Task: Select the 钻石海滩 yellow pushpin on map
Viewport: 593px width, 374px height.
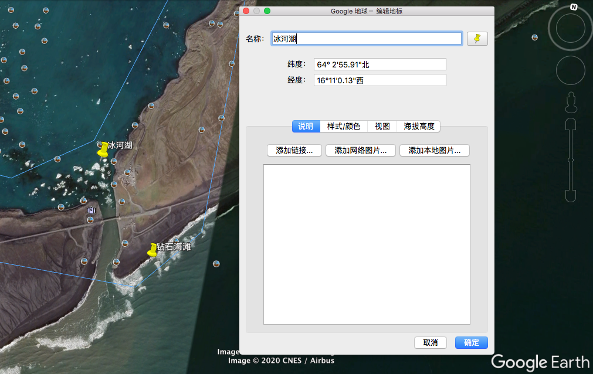Action: pos(153,250)
